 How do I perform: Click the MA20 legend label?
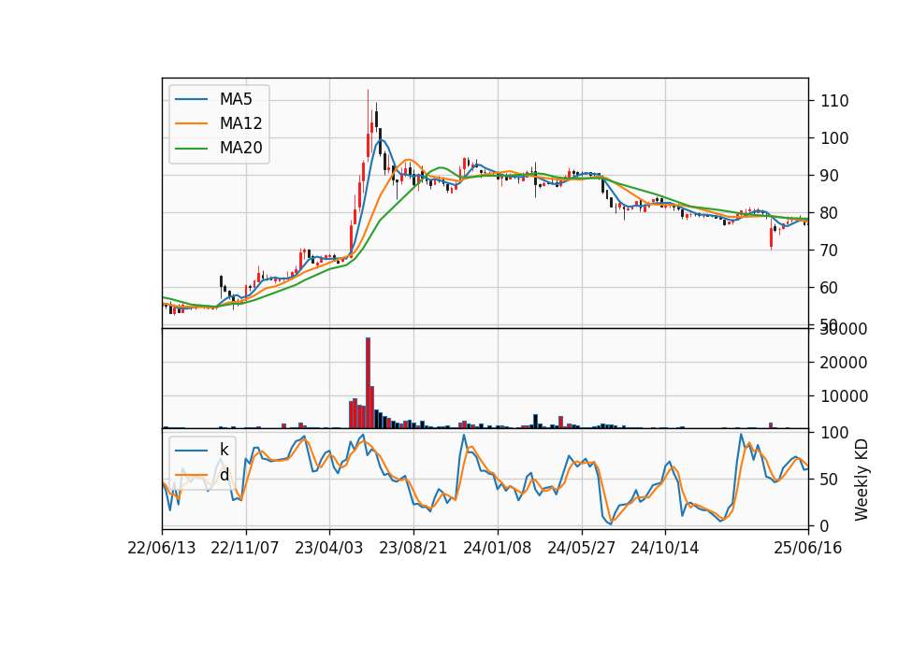(x=240, y=148)
